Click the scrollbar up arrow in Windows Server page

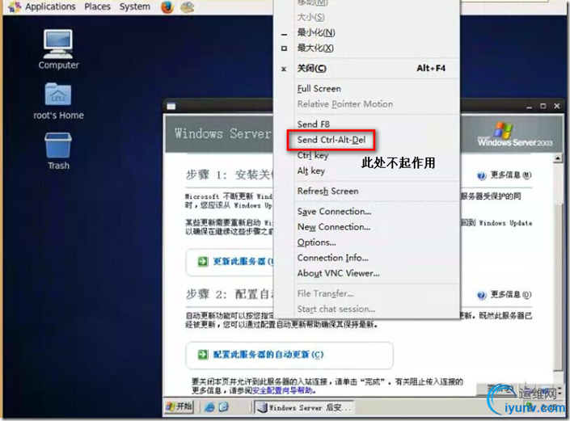[x=558, y=158]
